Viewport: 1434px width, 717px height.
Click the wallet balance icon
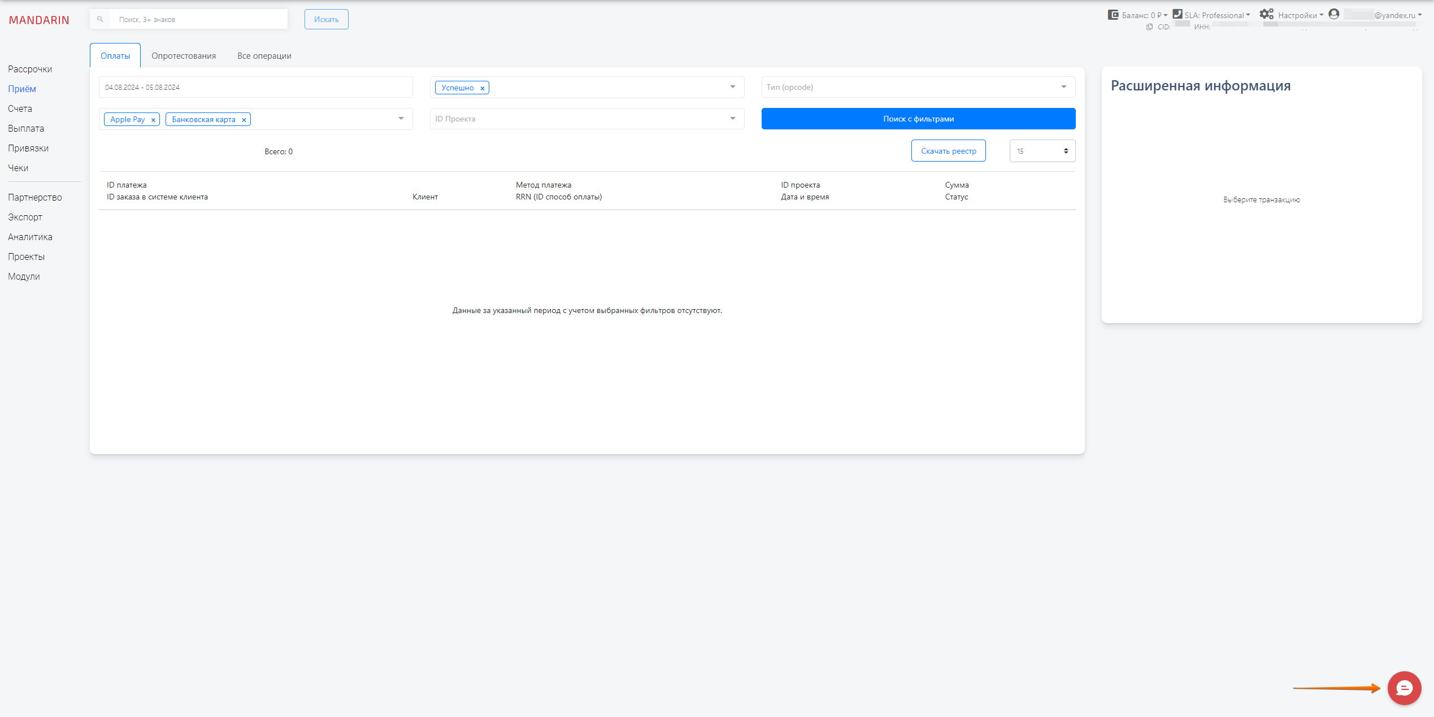(1113, 15)
